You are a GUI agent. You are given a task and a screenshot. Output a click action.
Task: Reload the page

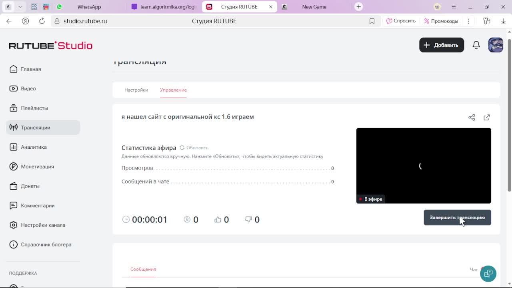[42, 21]
